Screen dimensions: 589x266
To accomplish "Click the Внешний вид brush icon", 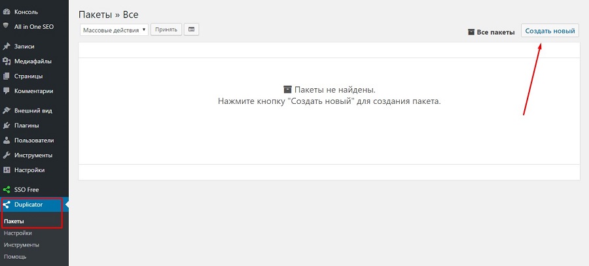I will pos(6,110).
